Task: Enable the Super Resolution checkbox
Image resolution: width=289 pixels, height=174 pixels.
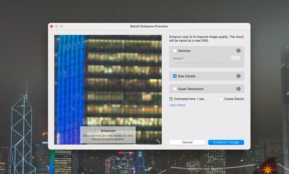Action: coord(175,89)
